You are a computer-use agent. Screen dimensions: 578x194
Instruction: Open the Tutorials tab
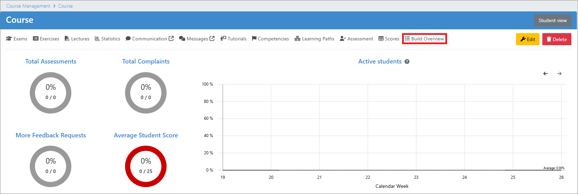233,39
